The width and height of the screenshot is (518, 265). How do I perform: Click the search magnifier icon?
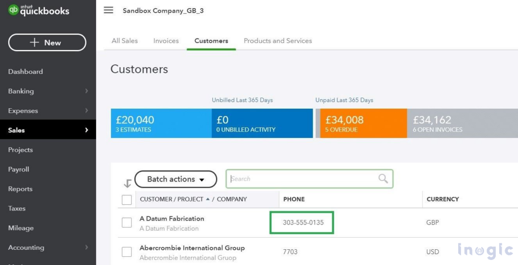(383, 179)
